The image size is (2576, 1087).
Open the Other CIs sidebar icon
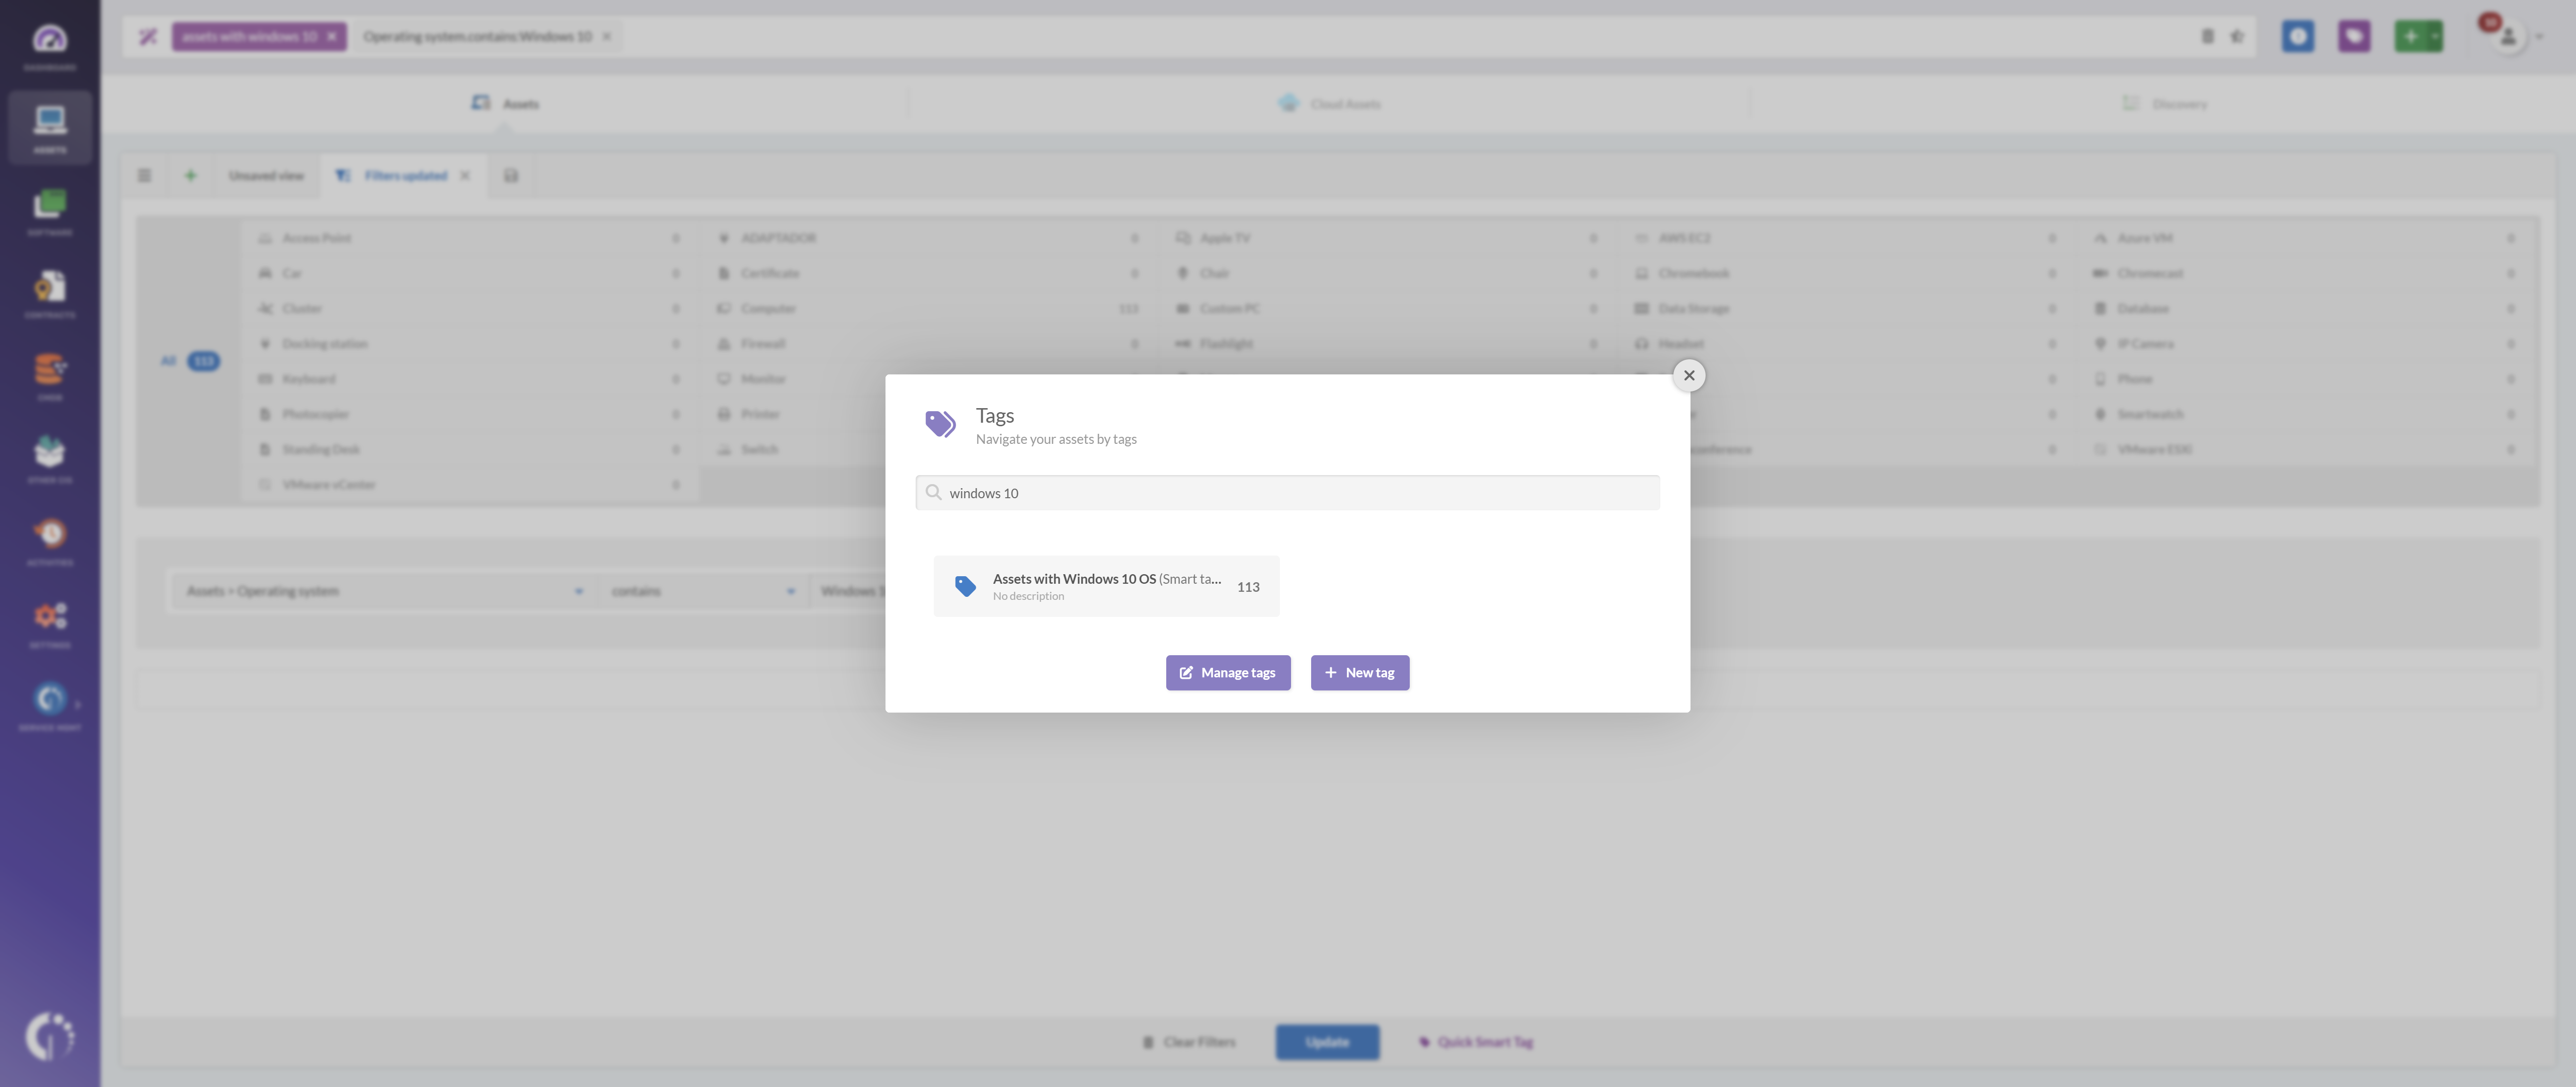[50, 459]
